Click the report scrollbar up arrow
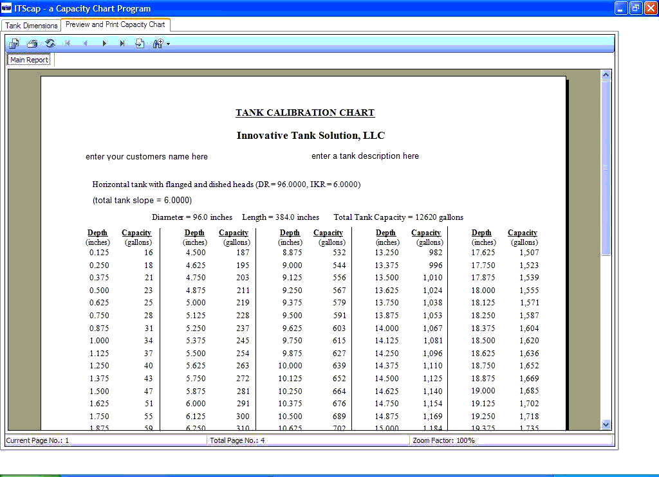The width and height of the screenshot is (659, 477). (606, 75)
